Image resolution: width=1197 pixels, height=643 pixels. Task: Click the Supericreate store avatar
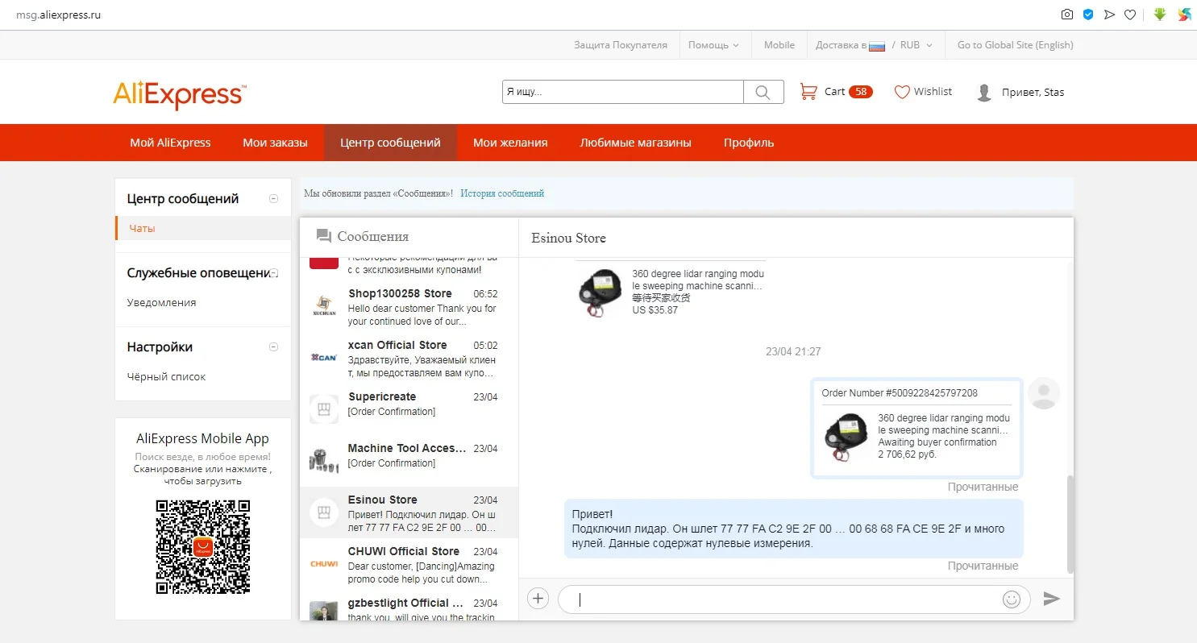pyautogui.click(x=324, y=409)
